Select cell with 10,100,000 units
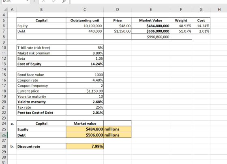The image size is (227, 164). coord(85,26)
